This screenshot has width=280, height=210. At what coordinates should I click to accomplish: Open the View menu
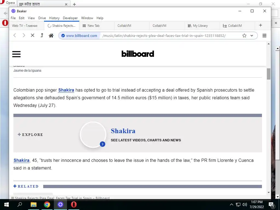click(31, 18)
